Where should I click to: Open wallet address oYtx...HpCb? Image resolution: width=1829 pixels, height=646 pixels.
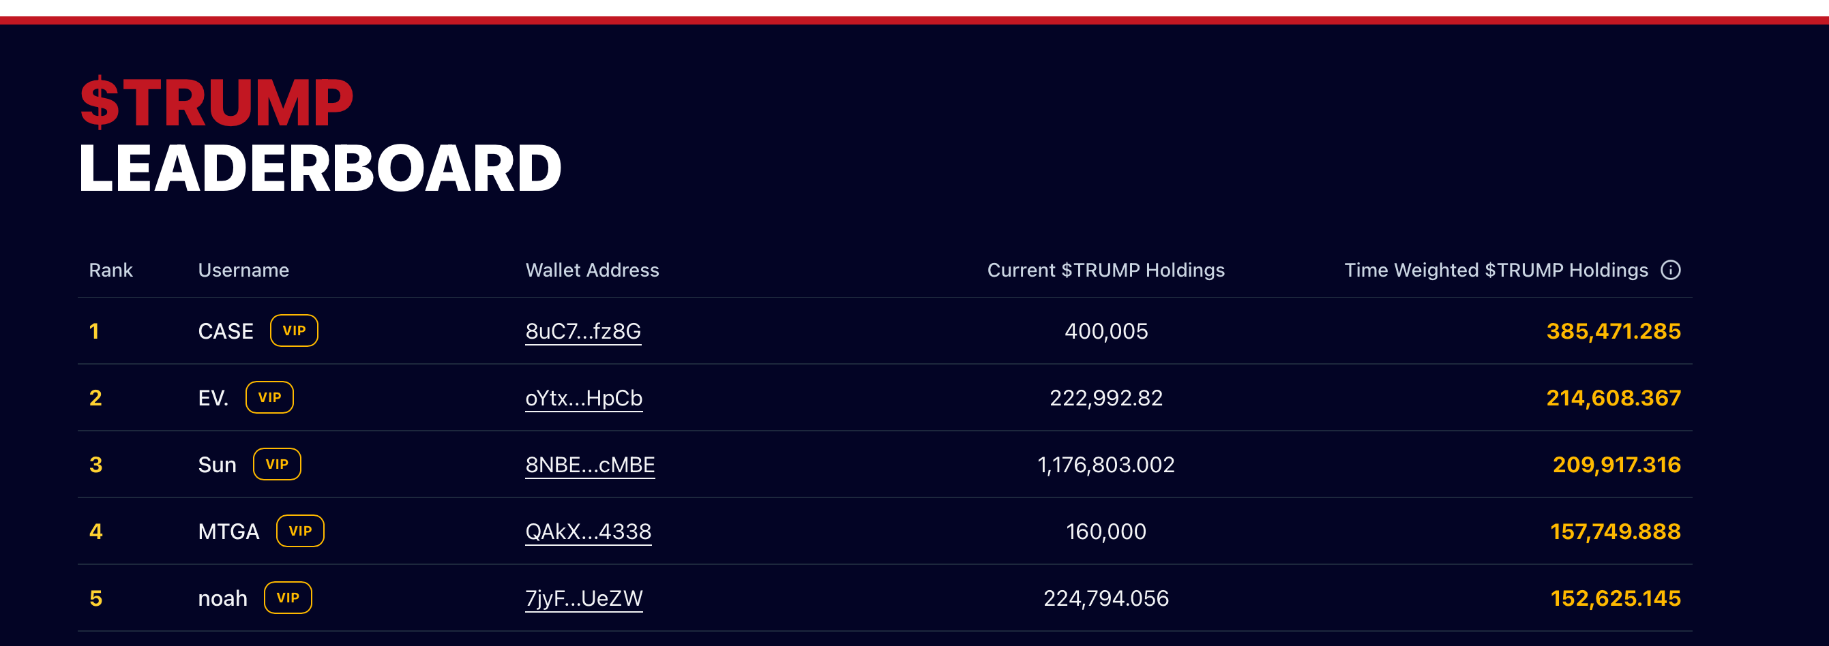[584, 398]
